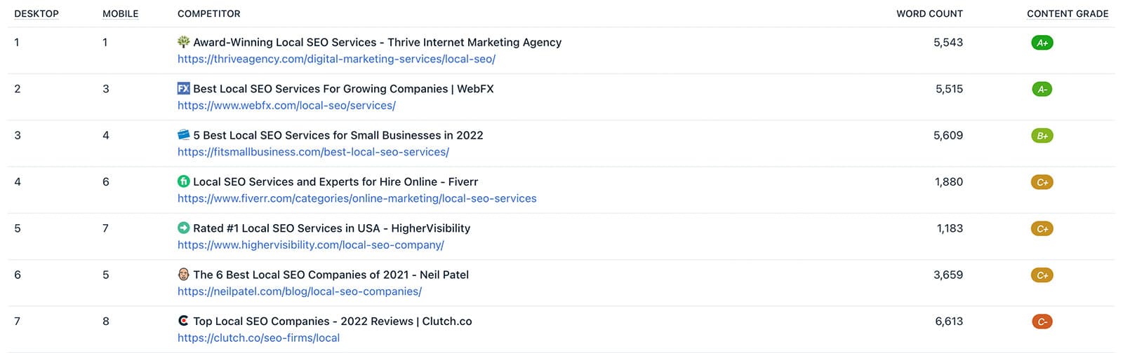The width and height of the screenshot is (1123, 353).
Task: Visit the fitsmallbusiness.com best-local-seo-services link
Action: pyautogui.click(x=313, y=152)
